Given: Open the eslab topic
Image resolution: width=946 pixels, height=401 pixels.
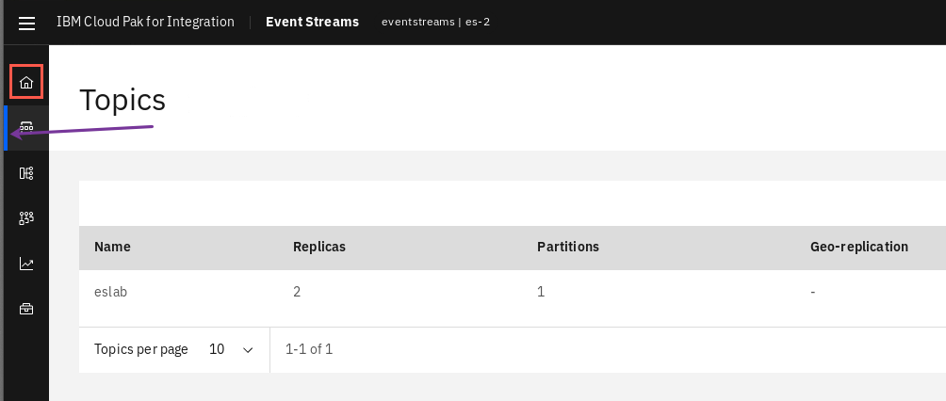Looking at the screenshot, I should tap(111, 292).
